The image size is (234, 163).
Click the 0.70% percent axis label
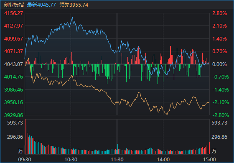tap(219, 51)
